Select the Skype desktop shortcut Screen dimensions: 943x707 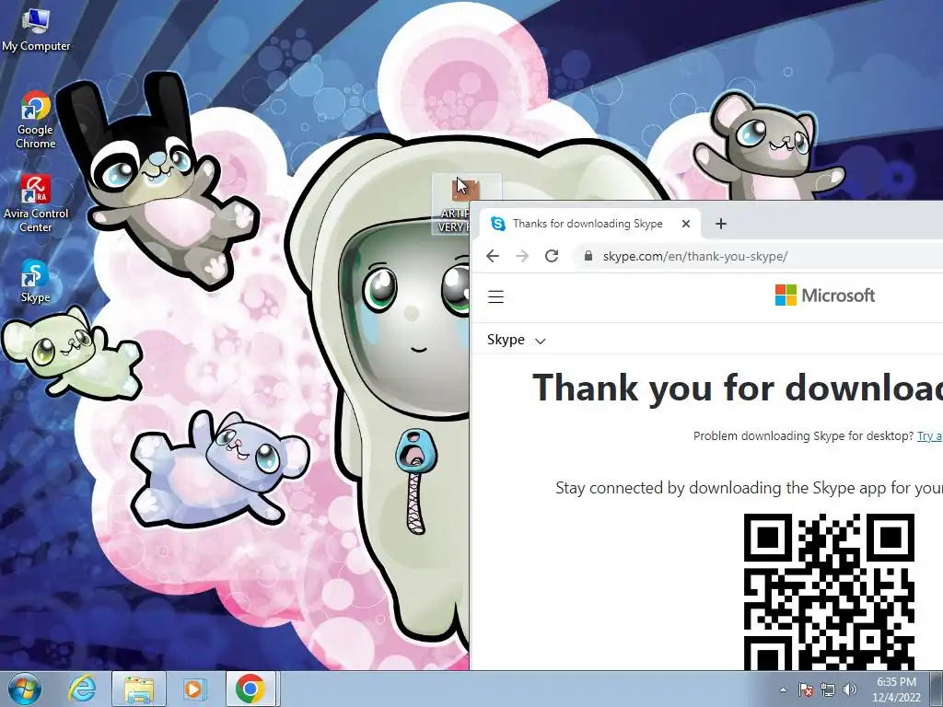pos(36,281)
